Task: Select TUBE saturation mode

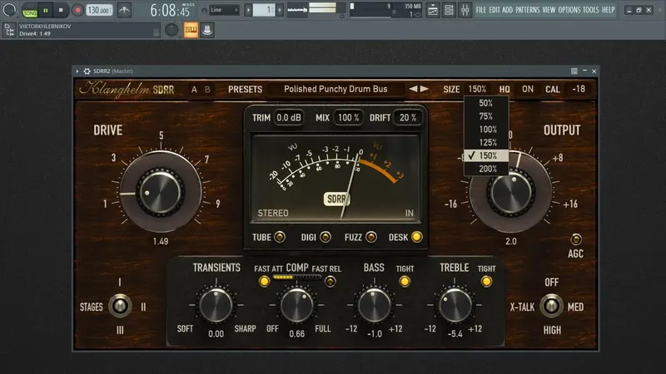Action: [280, 237]
